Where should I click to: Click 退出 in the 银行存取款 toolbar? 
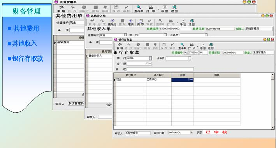[211, 46]
